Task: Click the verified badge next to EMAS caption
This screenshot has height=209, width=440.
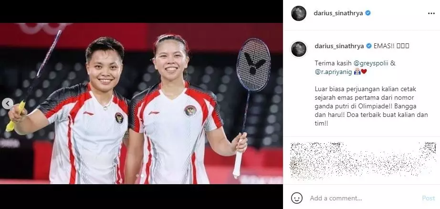Action: coord(369,46)
